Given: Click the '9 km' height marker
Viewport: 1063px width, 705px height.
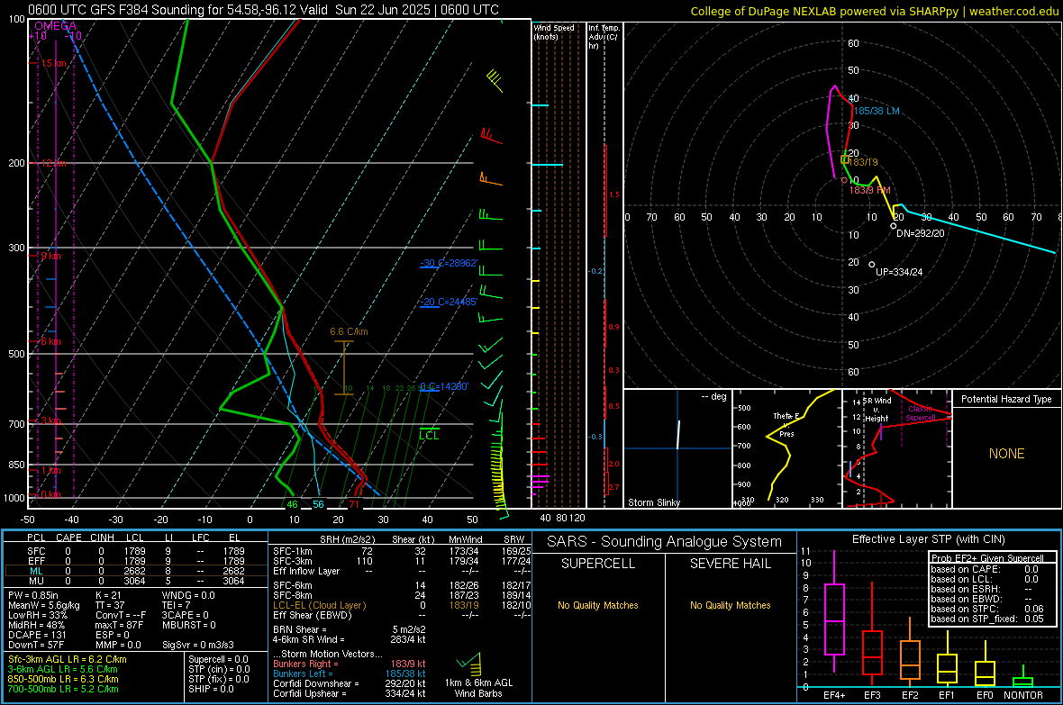Looking at the screenshot, I should [x=51, y=257].
